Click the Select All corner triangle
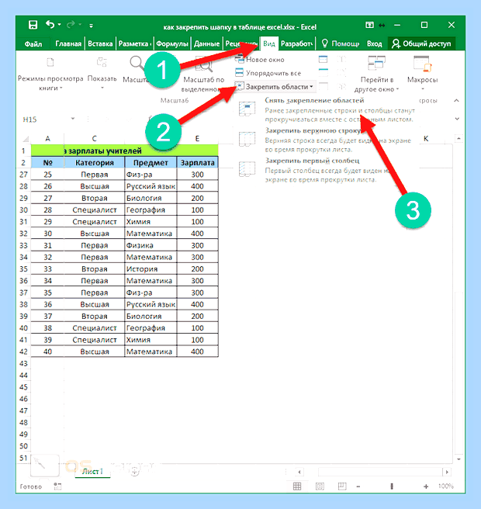The height and width of the screenshot is (509, 481). pyautogui.click(x=26, y=139)
